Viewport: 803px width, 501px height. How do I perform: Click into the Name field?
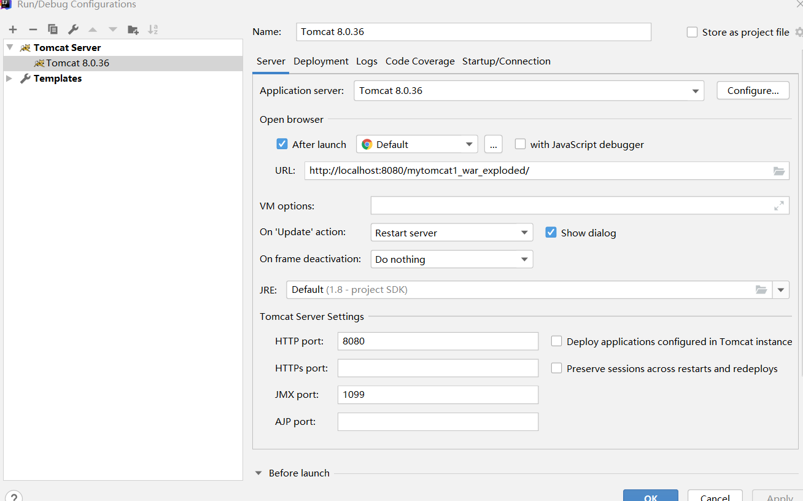pos(473,32)
